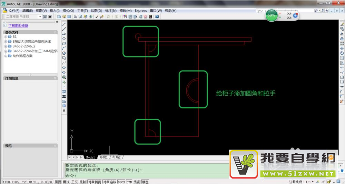Image resolution: width=345 pixels, height=184 pixels.
Task: Select the Ellipse tool
Action: [x=64, y=67]
